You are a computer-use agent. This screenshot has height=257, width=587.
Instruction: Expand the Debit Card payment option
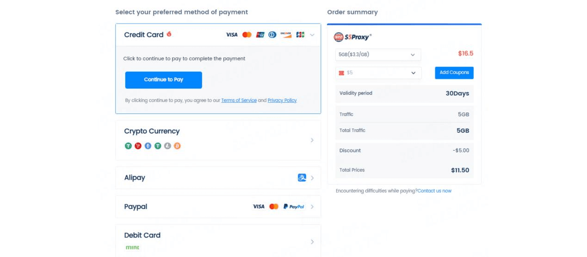[218, 241]
